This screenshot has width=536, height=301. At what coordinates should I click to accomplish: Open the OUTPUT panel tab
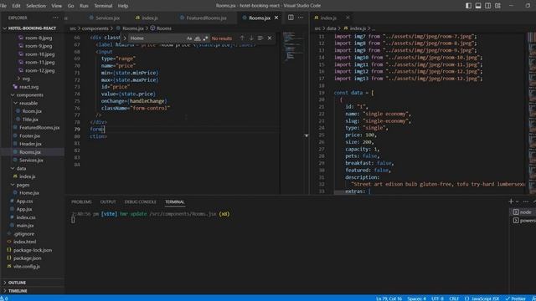pos(108,202)
